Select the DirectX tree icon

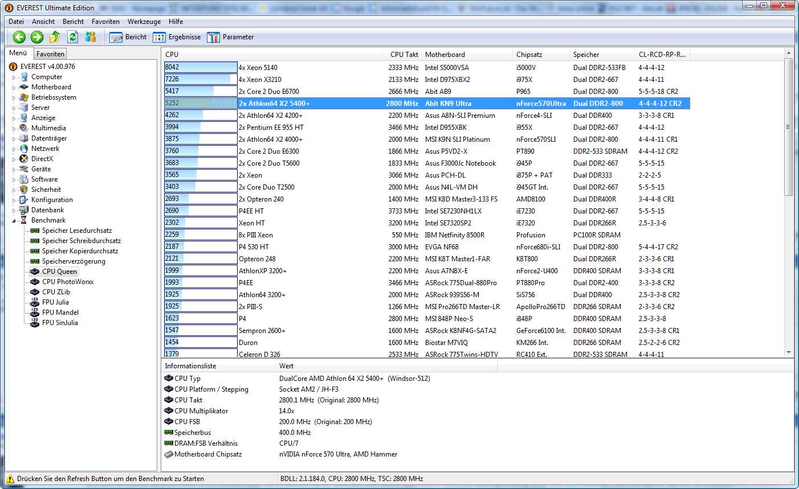[24, 159]
